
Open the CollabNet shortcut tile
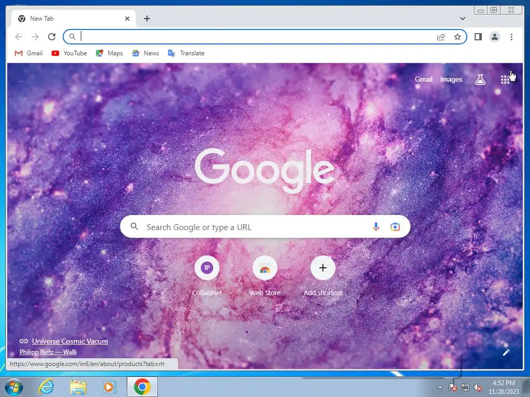pyautogui.click(x=207, y=276)
